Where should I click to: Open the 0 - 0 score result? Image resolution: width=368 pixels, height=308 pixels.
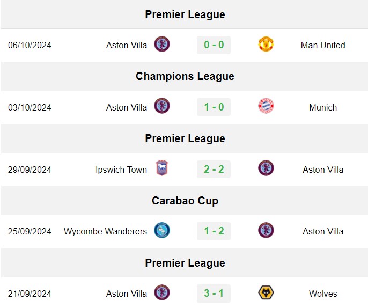coord(214,45)
